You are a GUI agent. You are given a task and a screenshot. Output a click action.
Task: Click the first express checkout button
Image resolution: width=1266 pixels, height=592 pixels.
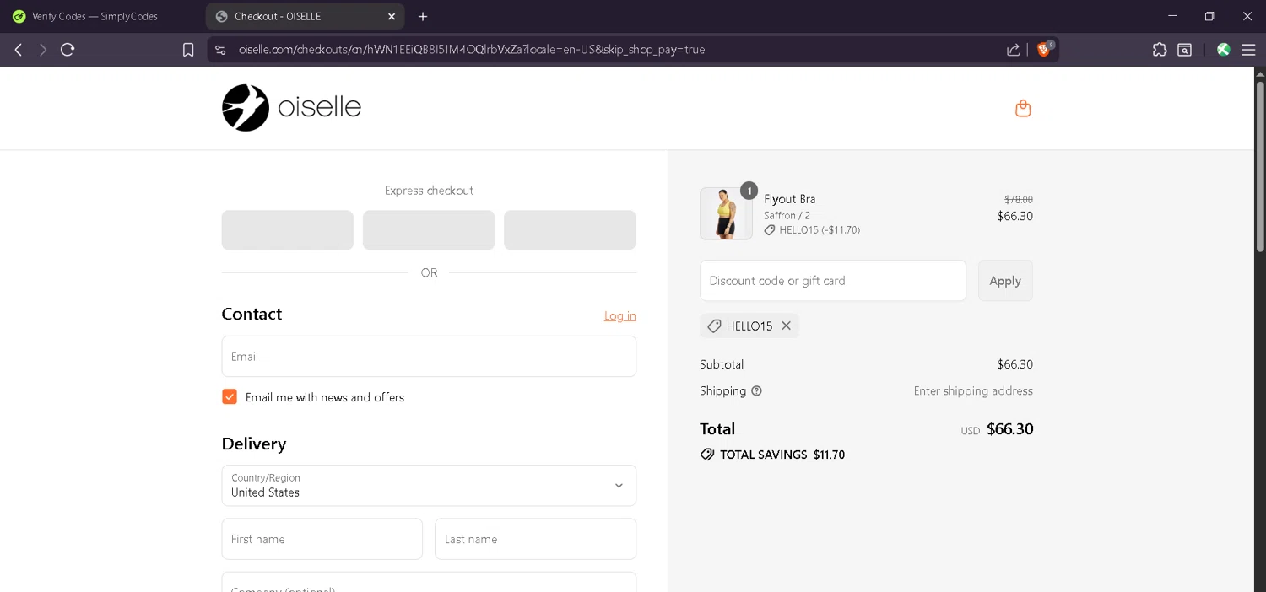point(288,230)
